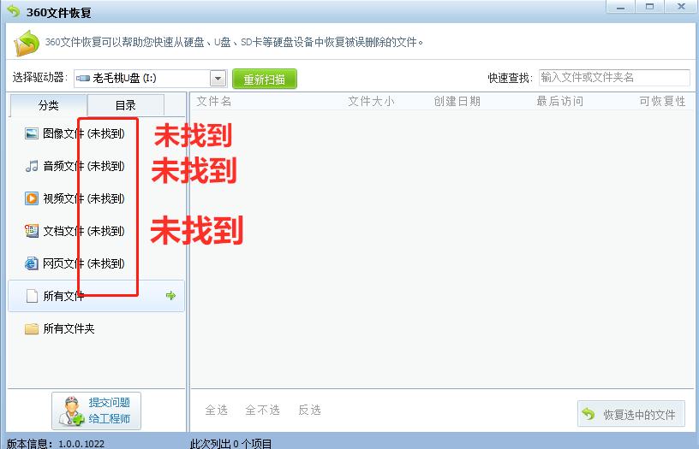Screen dimensions: 699x449
Task: Select 音频文件 (未找到) category
Action: tap(96, 166)
